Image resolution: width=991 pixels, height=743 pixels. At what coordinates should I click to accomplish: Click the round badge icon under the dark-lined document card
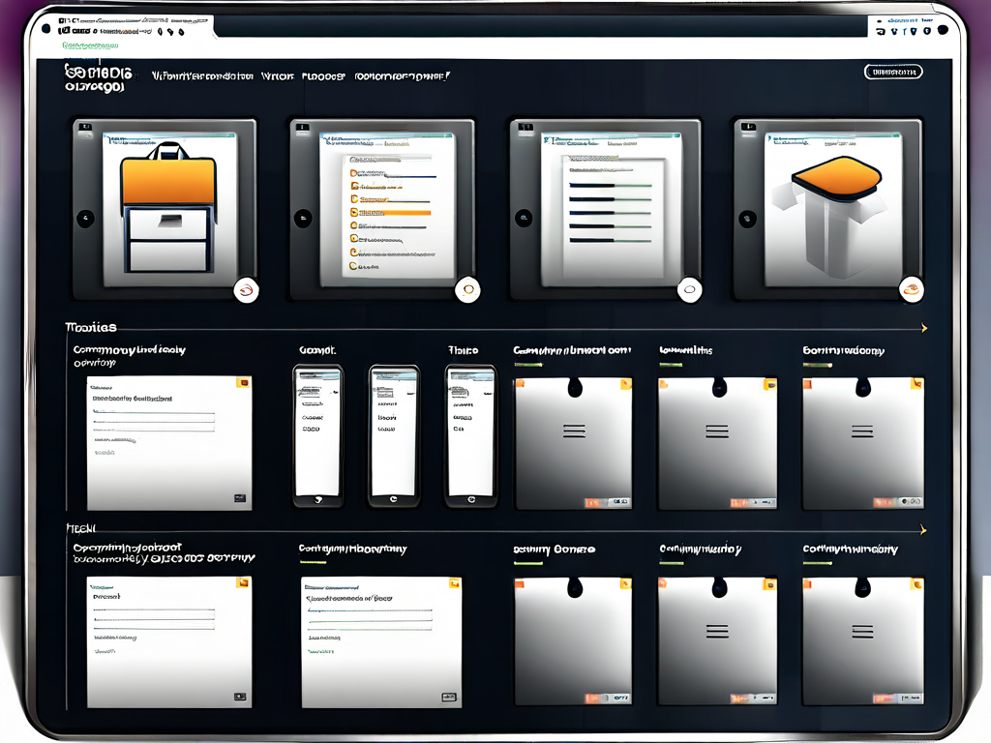(689, 287)
